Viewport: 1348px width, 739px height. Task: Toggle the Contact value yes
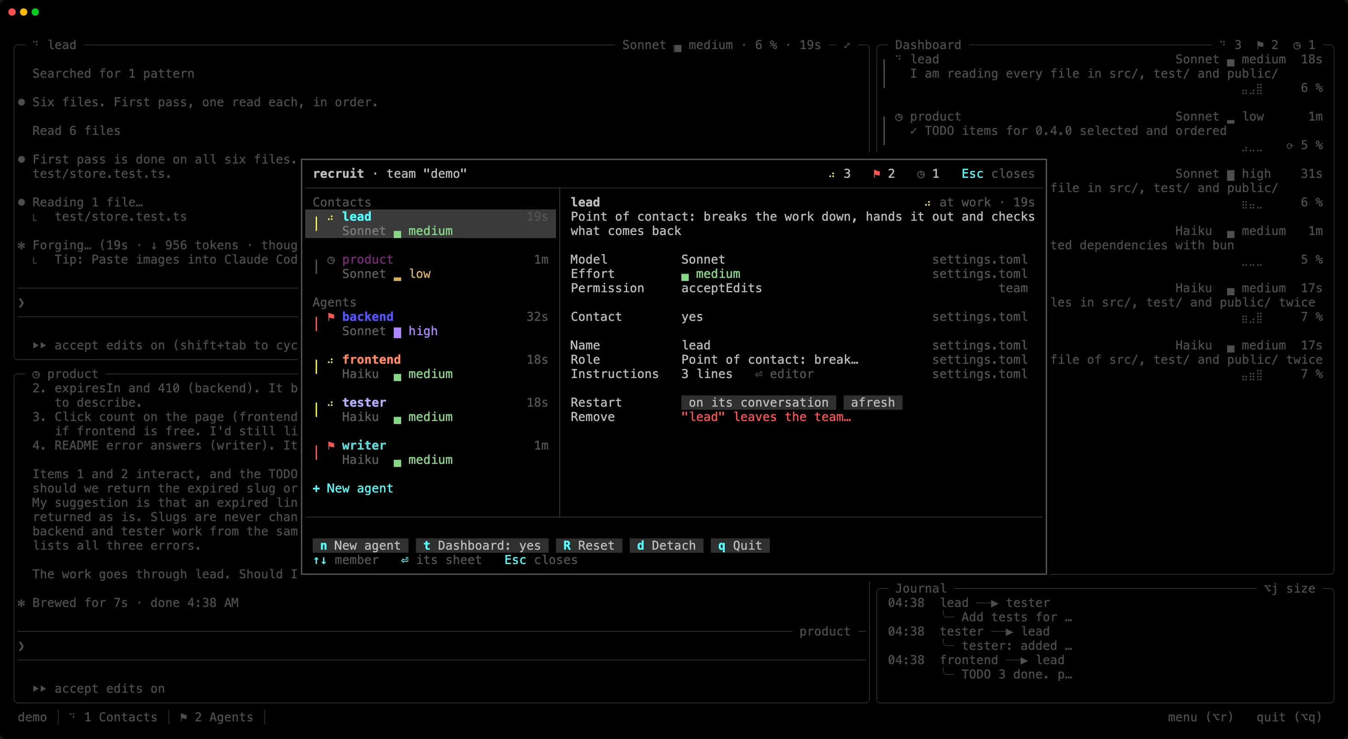click(692, 317)
